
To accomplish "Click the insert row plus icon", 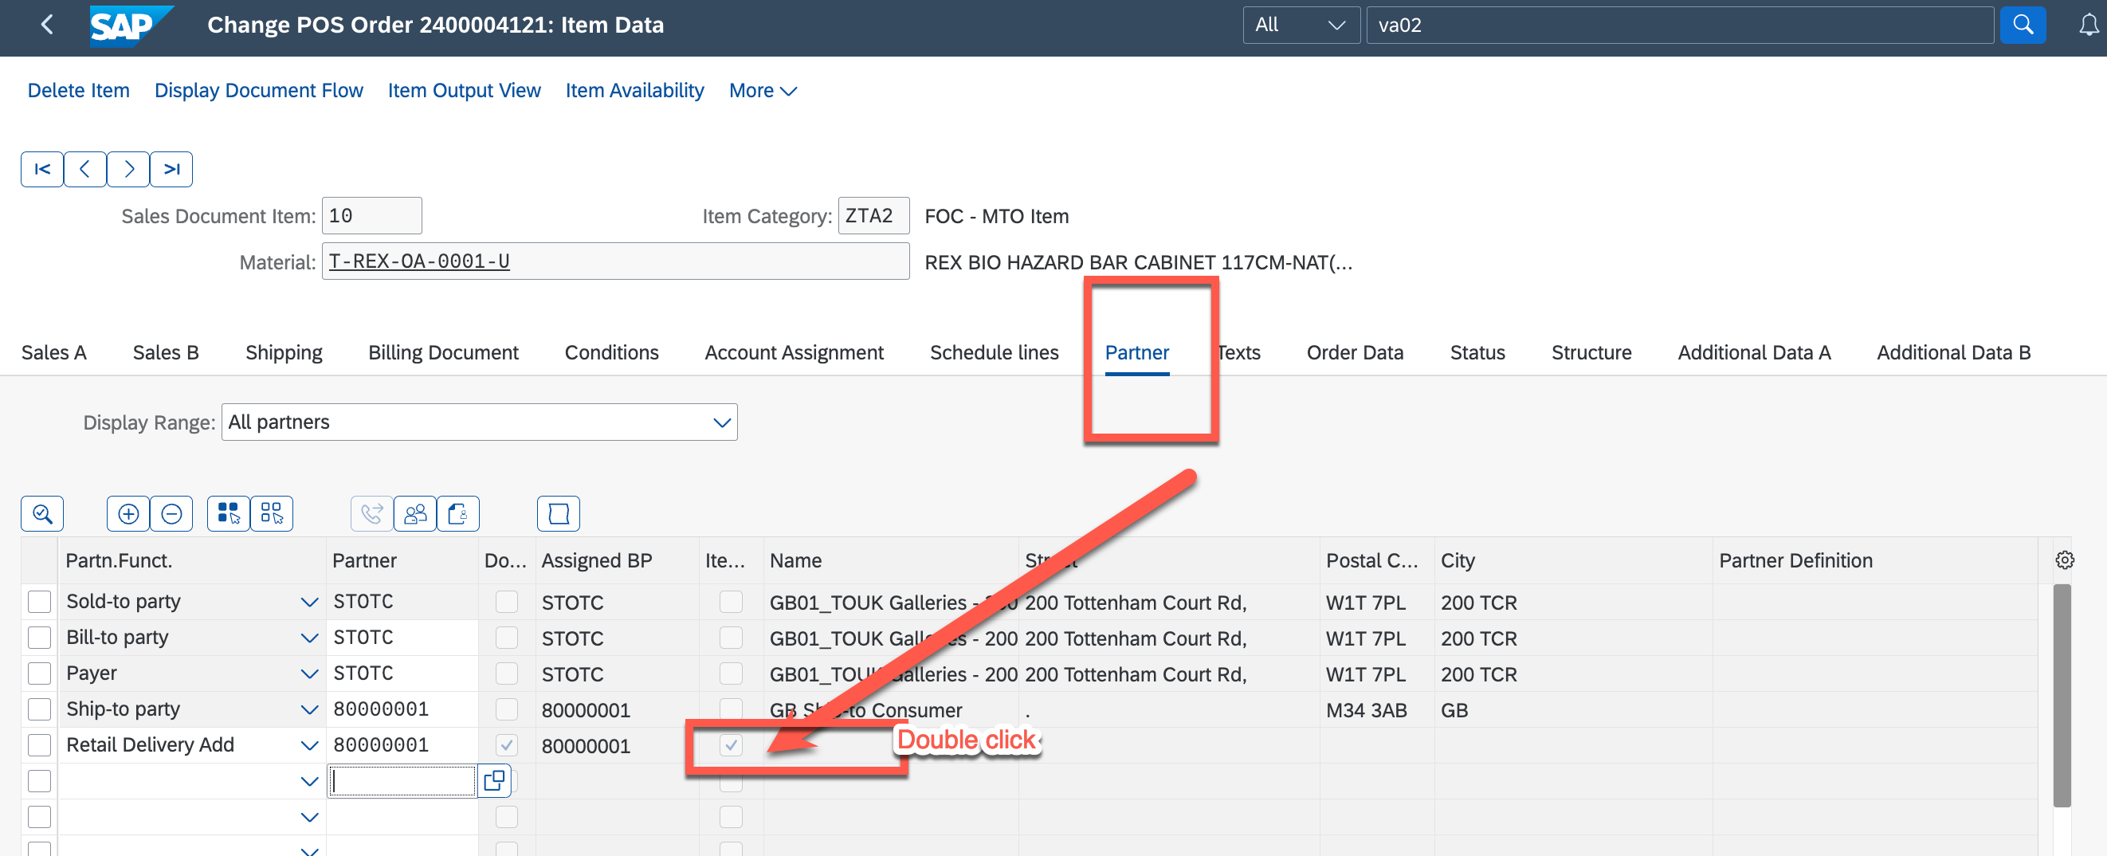I will coord(128,514).
